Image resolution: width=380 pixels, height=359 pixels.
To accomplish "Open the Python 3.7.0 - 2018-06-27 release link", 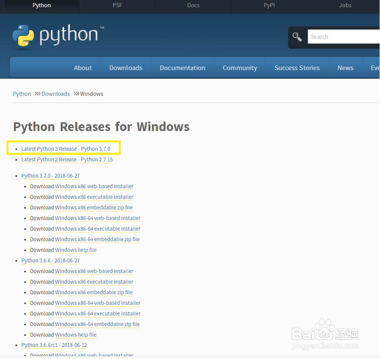I will click(x=51, y=176).
